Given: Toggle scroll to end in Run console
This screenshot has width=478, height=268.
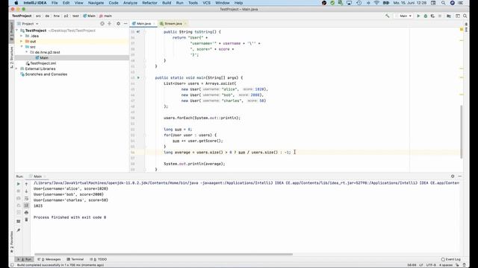Looking at the screenshot, I should [26, 205].
